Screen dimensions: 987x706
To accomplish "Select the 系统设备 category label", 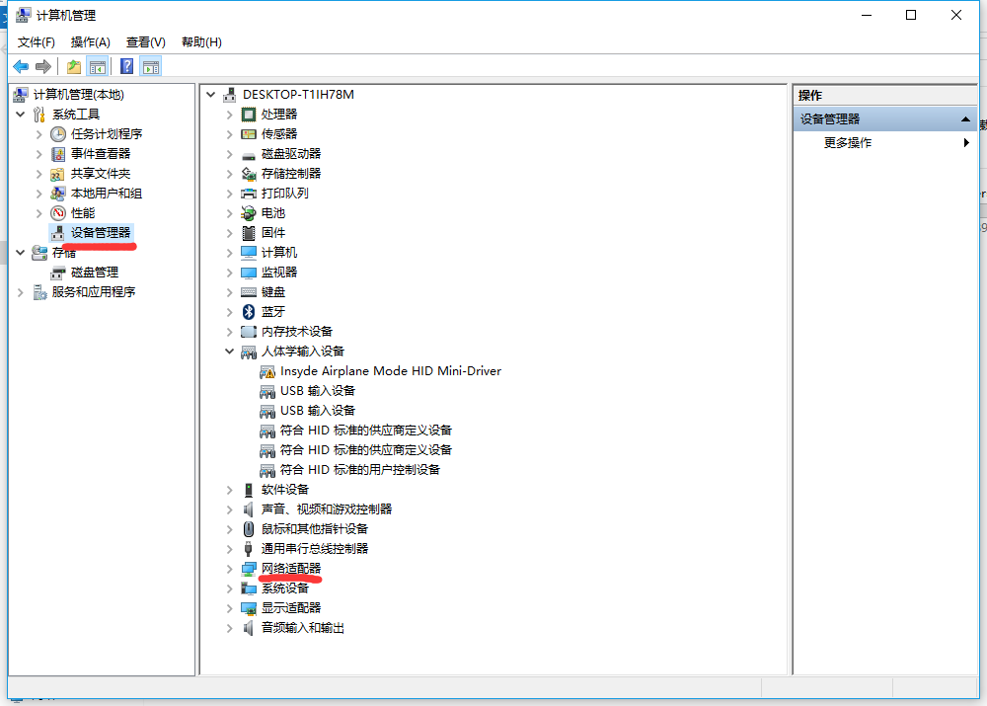I will pos(285,588).
